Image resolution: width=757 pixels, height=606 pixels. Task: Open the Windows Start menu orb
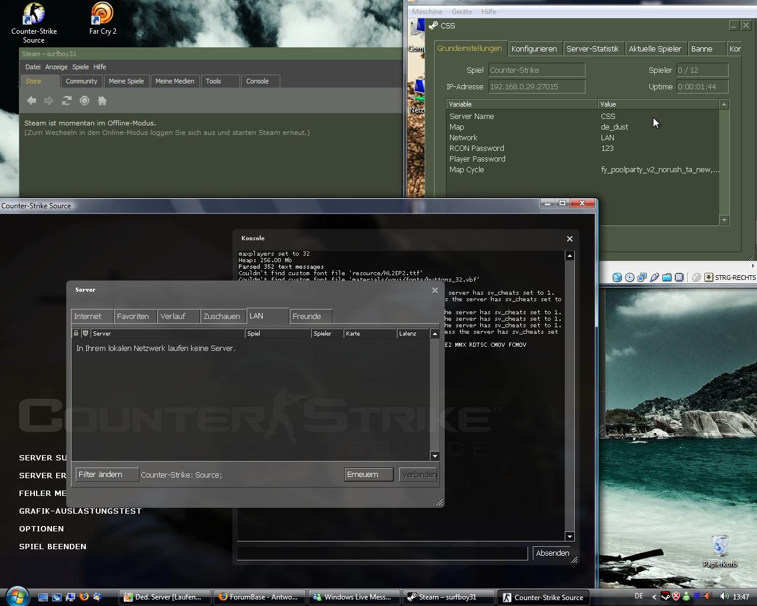tap(17, 596)
